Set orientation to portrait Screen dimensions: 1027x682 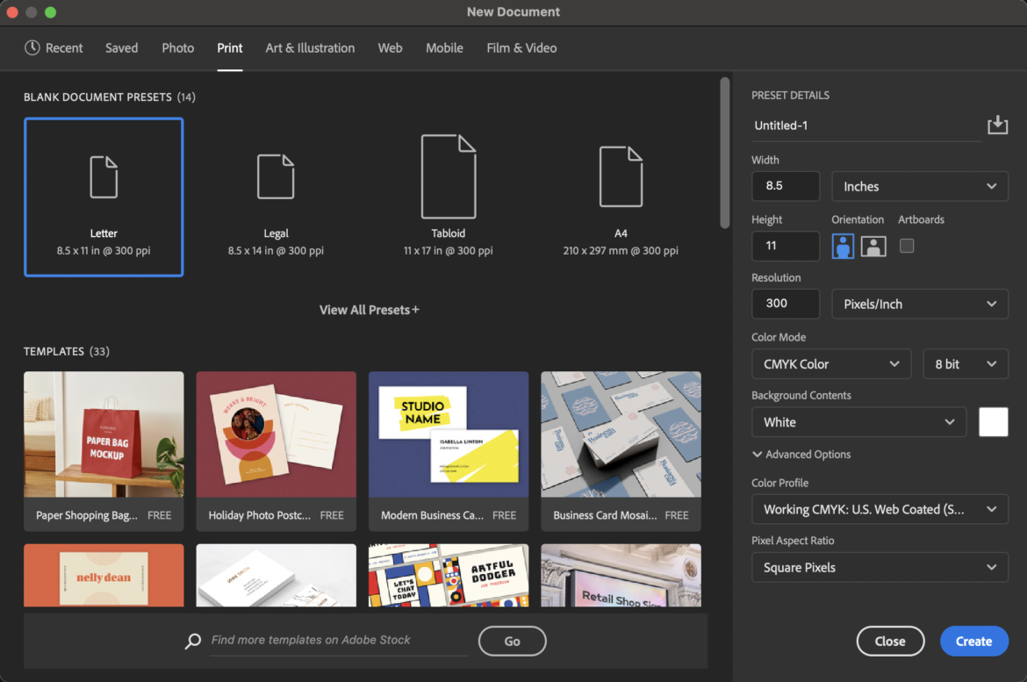tap(843, 246)
